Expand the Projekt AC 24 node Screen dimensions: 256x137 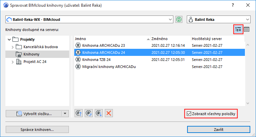click(13, 62)
